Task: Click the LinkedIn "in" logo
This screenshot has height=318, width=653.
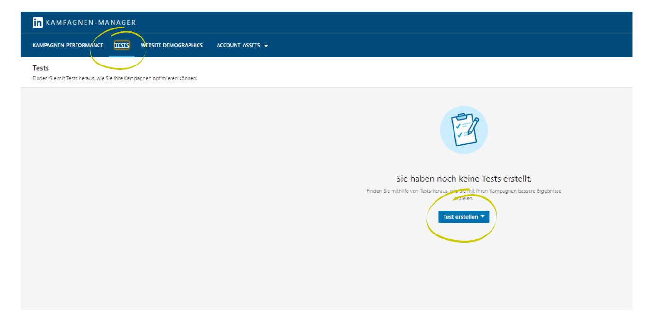Action: click(38, 22)
